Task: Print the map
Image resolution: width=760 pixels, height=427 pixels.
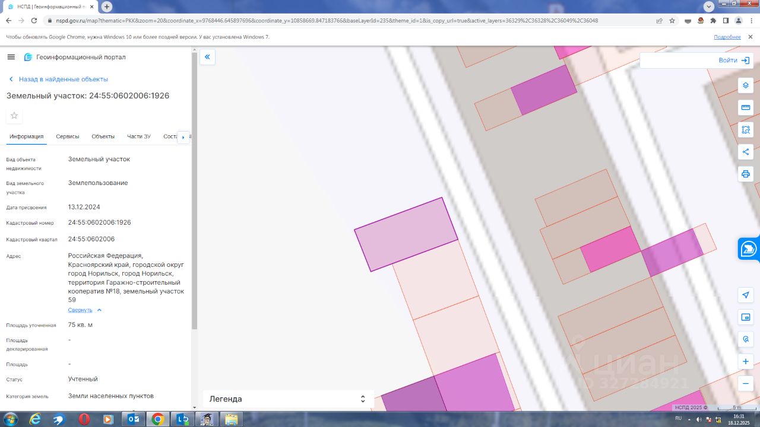Action: point(746,174)
